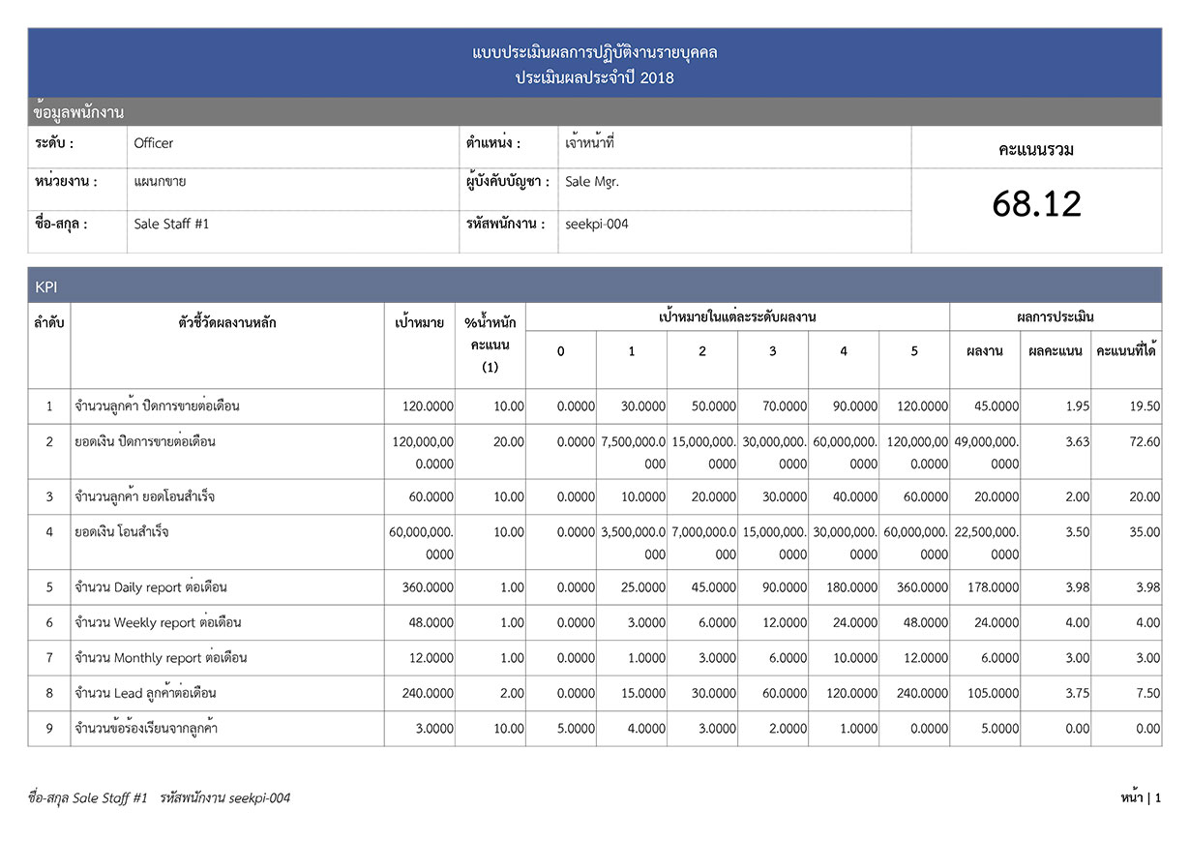The height and width of the screenshot is (841, 1190).
Task: Click the score earned 35.00 in row 4
Action: (x=1145, y=532)
